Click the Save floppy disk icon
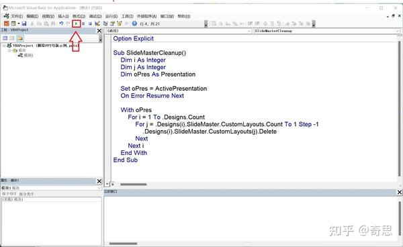 pos(24,23)
